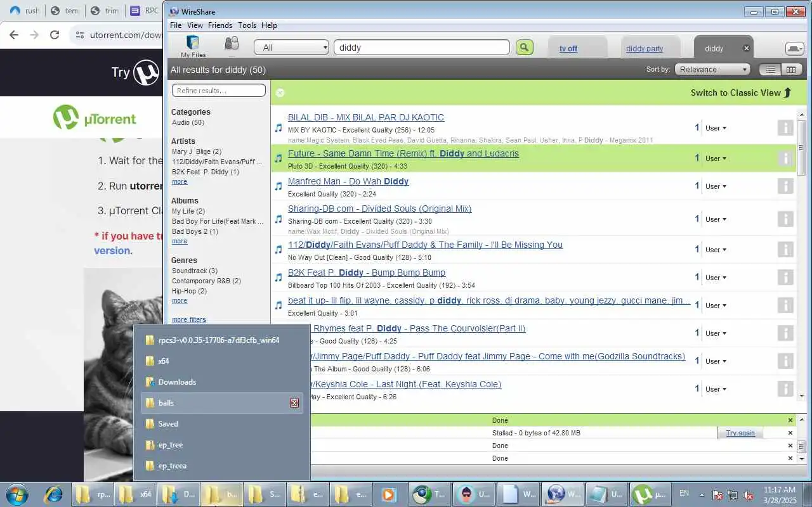
Task: Switch to the tv off search tab
Action: click(x=568, y=48)
